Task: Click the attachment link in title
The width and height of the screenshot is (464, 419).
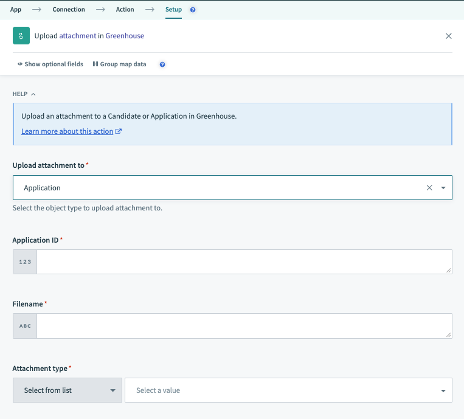Action: coord(77,36)
